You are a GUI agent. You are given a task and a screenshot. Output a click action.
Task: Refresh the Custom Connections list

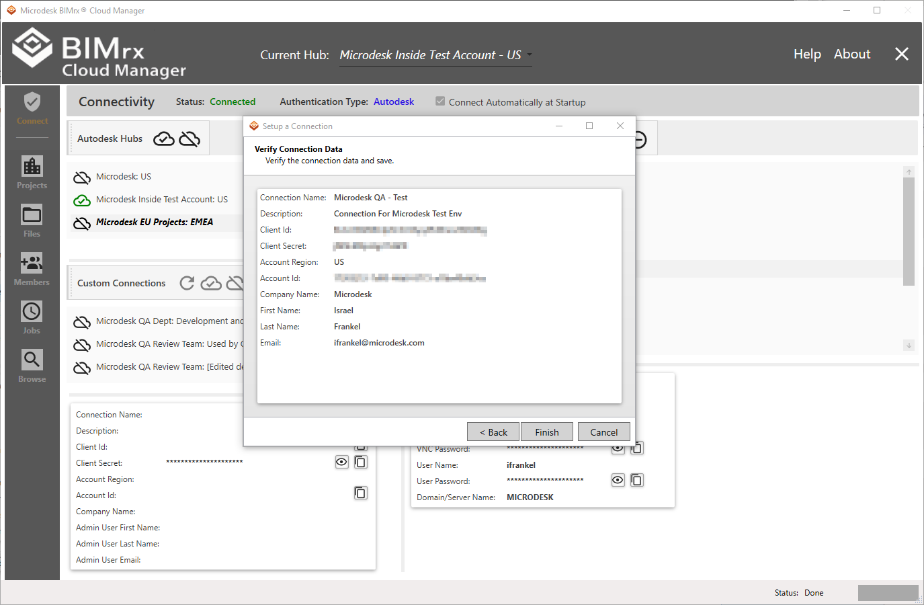pos(187,283)
